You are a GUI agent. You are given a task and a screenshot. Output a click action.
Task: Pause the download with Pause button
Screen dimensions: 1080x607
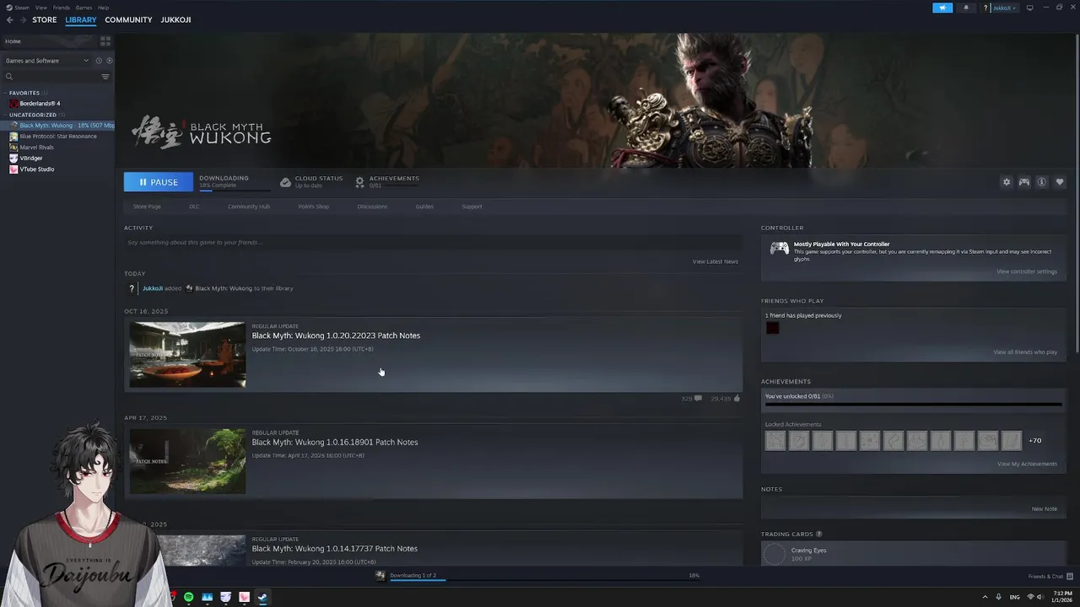tap(159, 182)
